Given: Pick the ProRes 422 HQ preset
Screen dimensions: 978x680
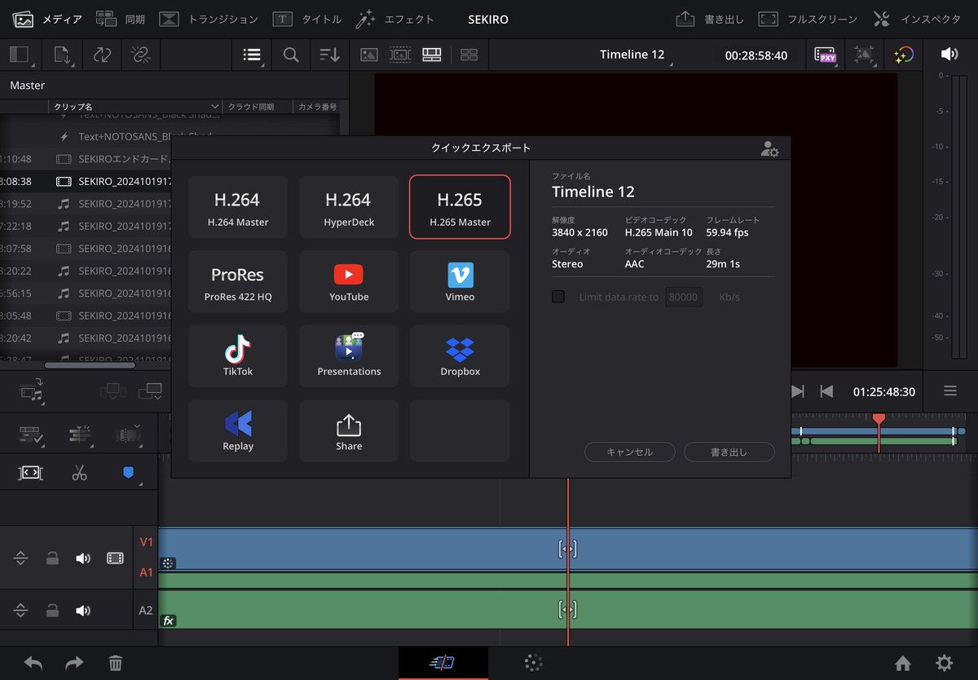Looking at the screenshot, I should point(238,282).
